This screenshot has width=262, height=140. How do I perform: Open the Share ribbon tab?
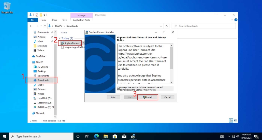[54, 20]
